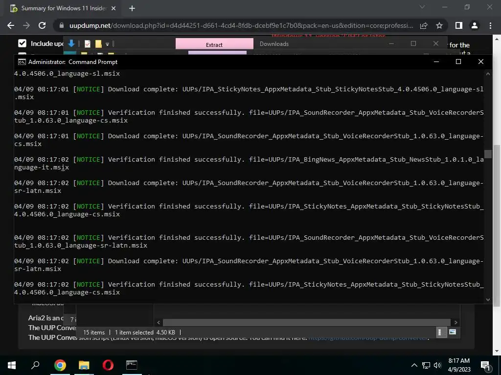This screenshot has width=501, height=375.
Task: Click New folder icon in Explorer quick access toolbar
Action: (98, 43)
